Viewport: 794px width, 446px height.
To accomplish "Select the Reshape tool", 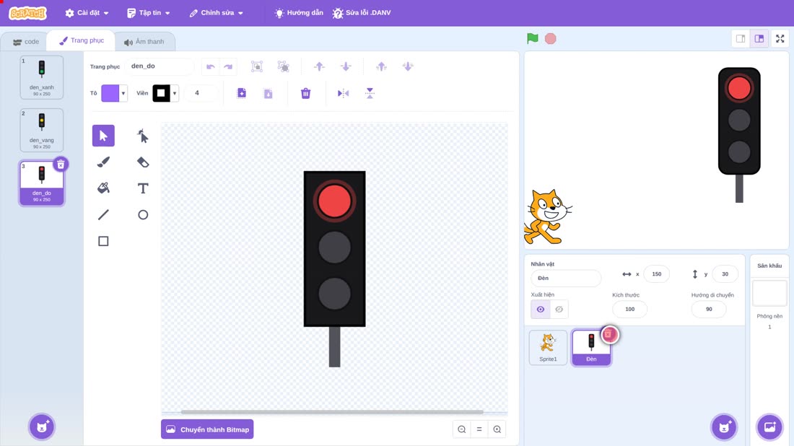I will 143,136.
